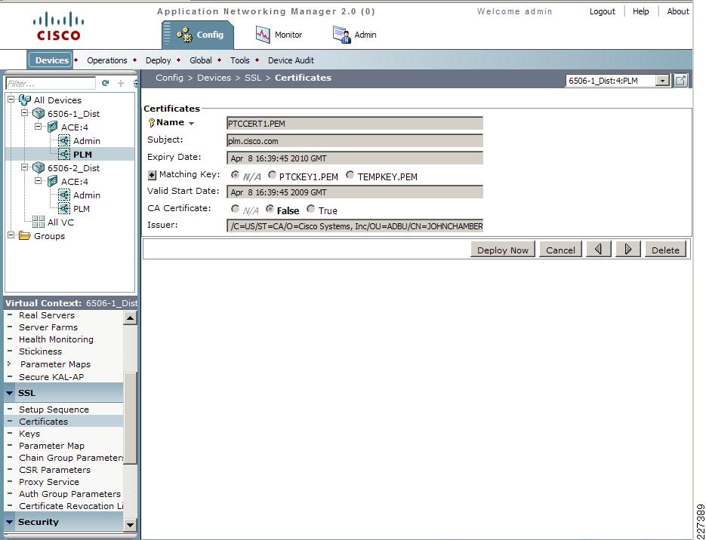Image resolution: width=706 pixels, height=540 pixels.
Task: Select the All Devices tree icon
Action: pyautogui.click(x=25, y=100)
